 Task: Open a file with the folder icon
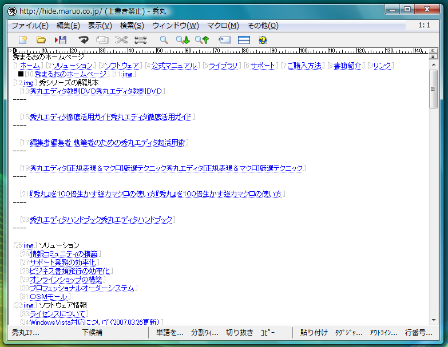(41, 40)
